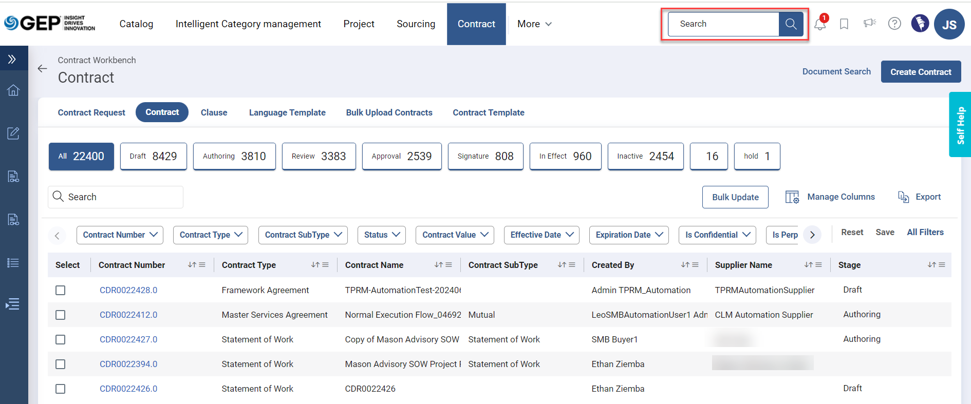Tick the checkbox for CDR0022428.0

coord(61,291)
